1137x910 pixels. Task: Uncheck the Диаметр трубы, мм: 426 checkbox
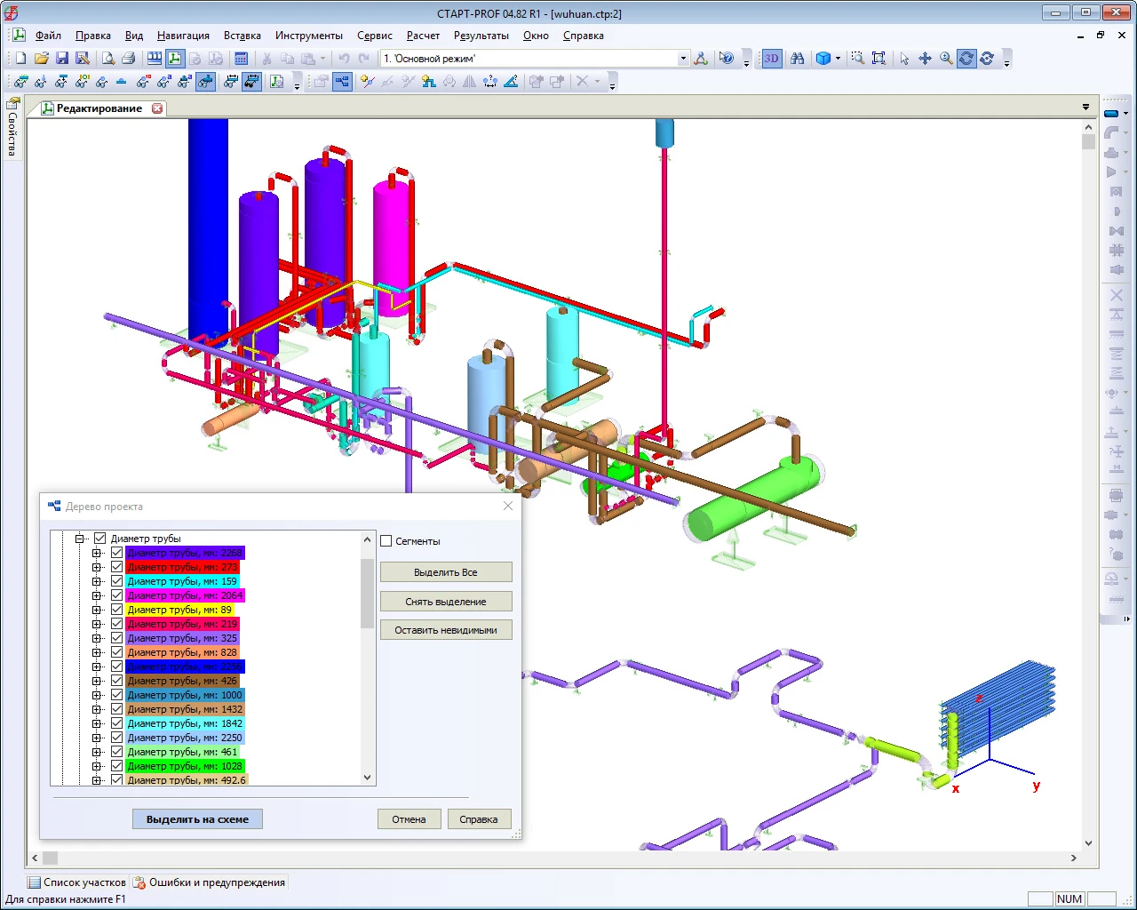[x=116, y=681]
